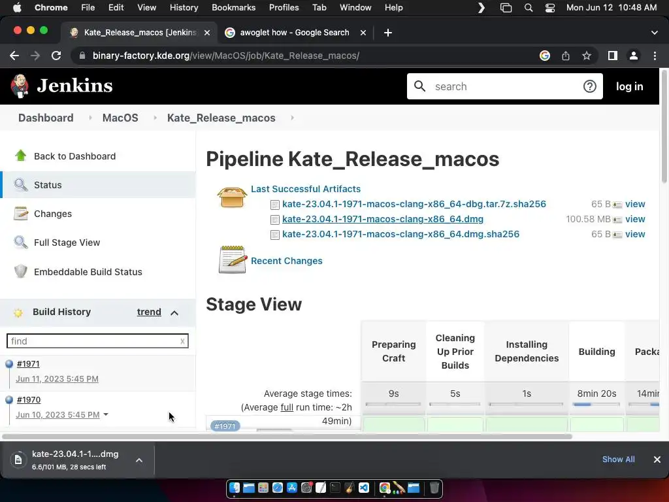Viewport: 669px width, 502px height.
Task: Click the blue status ball for build #1970
Action: [9, 400]
